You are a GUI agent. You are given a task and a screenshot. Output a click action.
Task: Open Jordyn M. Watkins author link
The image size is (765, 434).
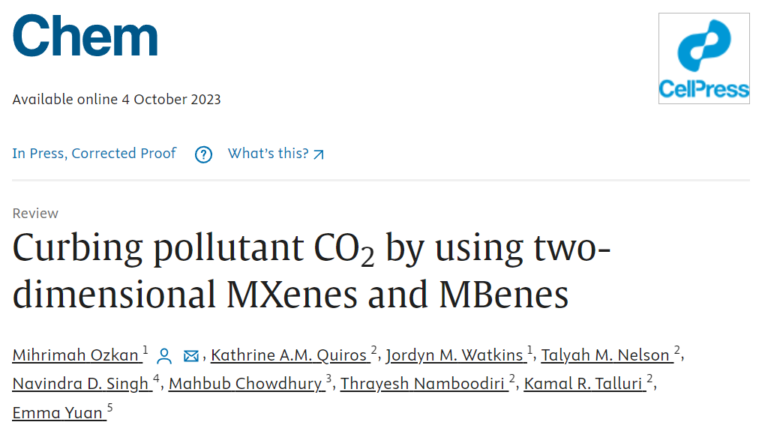[x=456, y=355]
